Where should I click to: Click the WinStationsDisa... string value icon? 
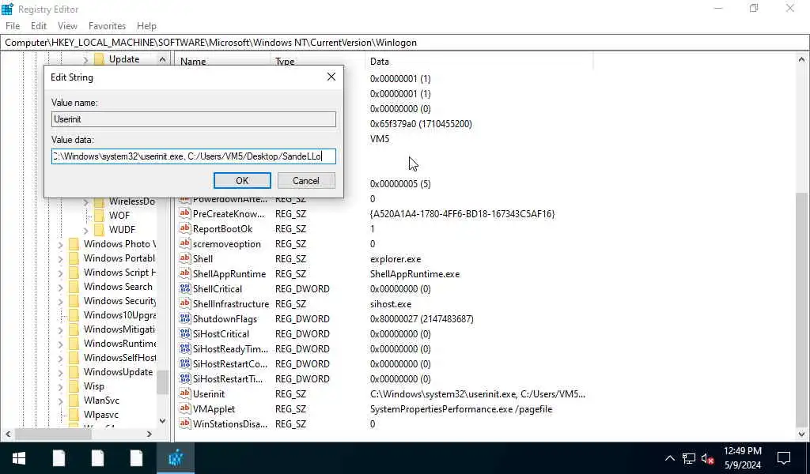184,423
